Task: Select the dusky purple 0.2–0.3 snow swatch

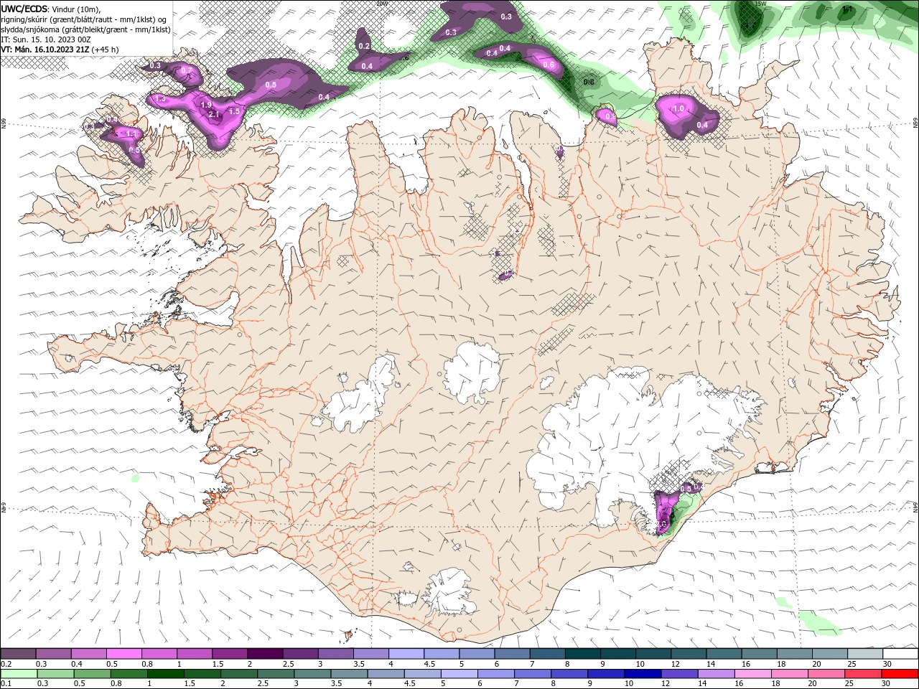Action: click(x=18, y=654)
